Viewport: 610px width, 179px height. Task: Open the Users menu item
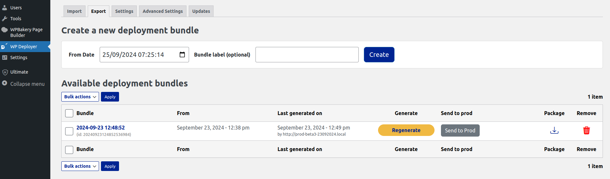(x=25, y=7)
